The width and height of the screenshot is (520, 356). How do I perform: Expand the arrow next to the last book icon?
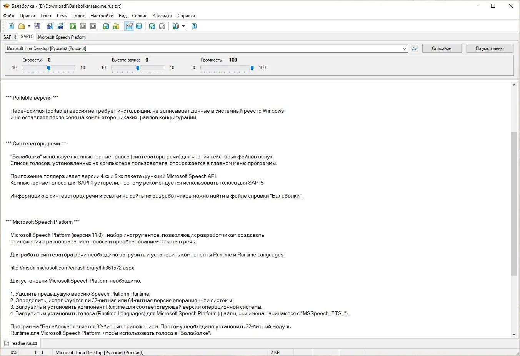point(183,26)
